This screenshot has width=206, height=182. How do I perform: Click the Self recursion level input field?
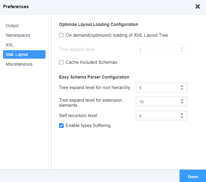coord(157,116)
